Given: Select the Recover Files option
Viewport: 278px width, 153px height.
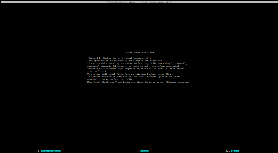Looking at the screenshot, I should coord(50,151).
